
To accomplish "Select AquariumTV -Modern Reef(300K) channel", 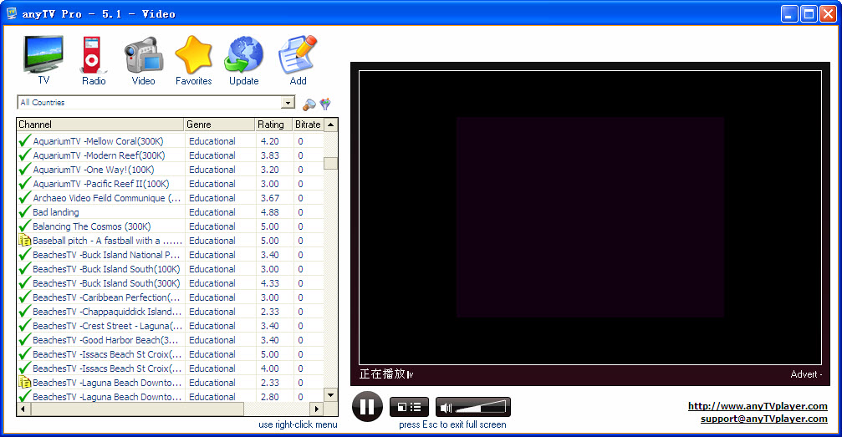I will pyautogui.click(x=99, y=155).
